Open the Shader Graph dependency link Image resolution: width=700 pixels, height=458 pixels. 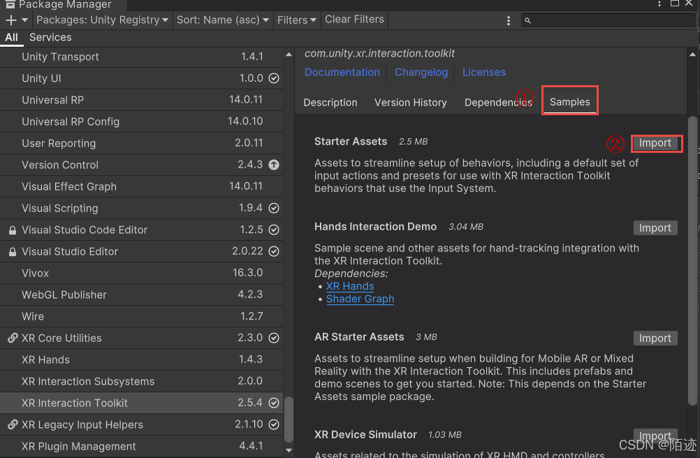pyautogui.click(x=360, y=299)
